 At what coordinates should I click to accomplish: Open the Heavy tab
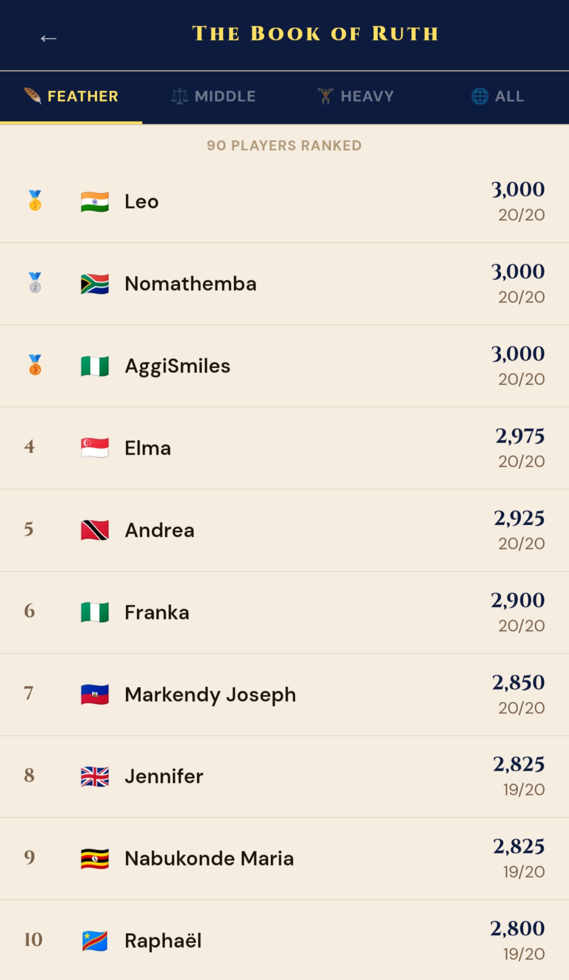click(x=356, y=96)
